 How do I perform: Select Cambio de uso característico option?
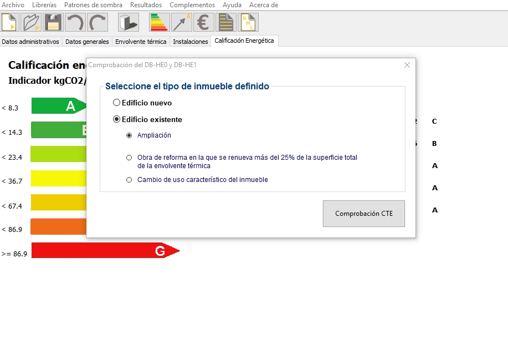pos(129,180)
